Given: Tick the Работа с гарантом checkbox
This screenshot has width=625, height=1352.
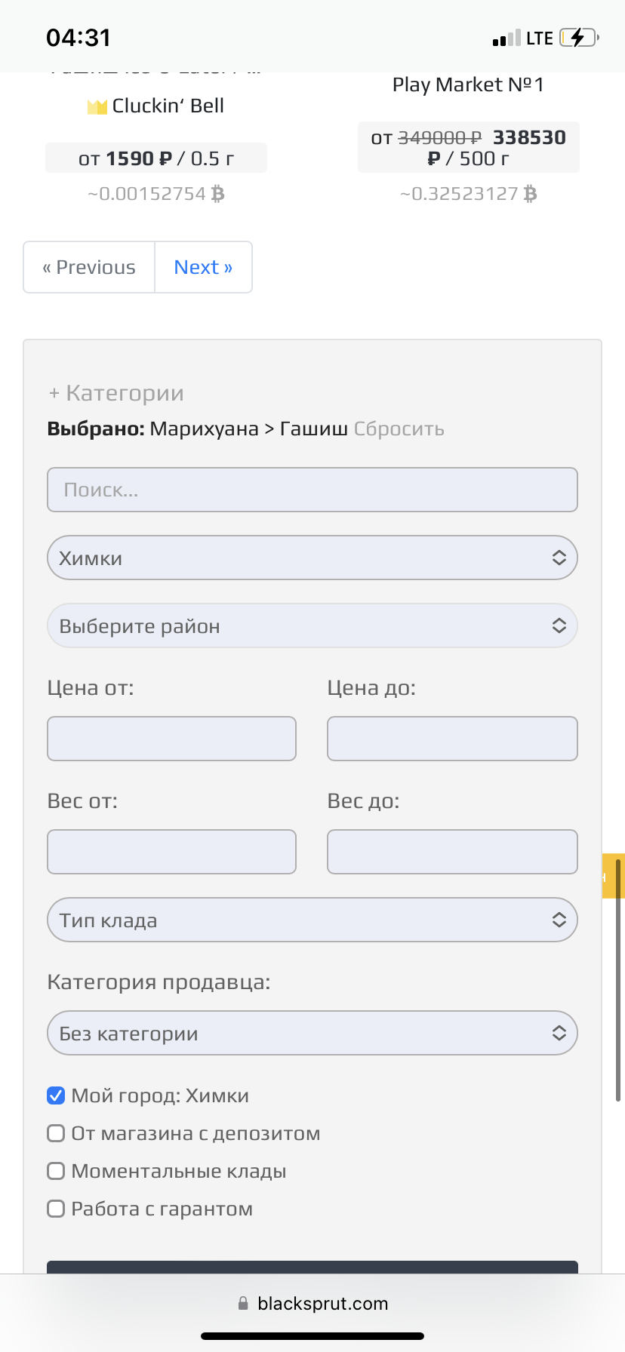Looking at the screenshot, I should (56, 1209).
